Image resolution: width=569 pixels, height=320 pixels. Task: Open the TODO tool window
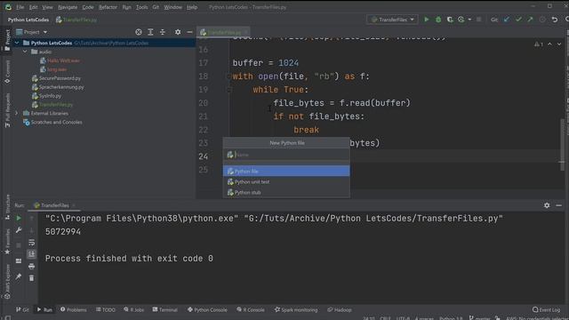[x=106, y=309]
